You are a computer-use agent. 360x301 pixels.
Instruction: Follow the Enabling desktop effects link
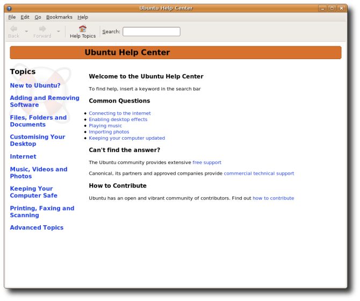(118, 119)
